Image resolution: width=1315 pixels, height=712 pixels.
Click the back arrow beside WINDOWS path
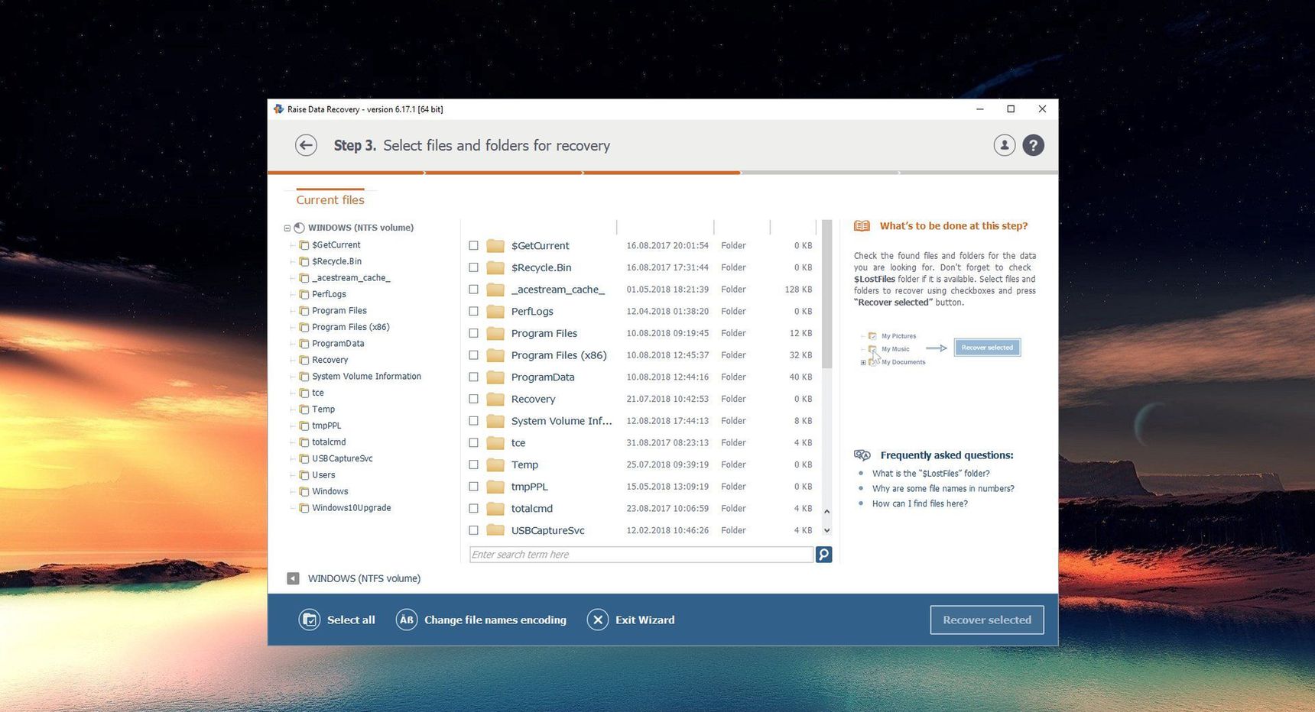(x=293, y=578)
